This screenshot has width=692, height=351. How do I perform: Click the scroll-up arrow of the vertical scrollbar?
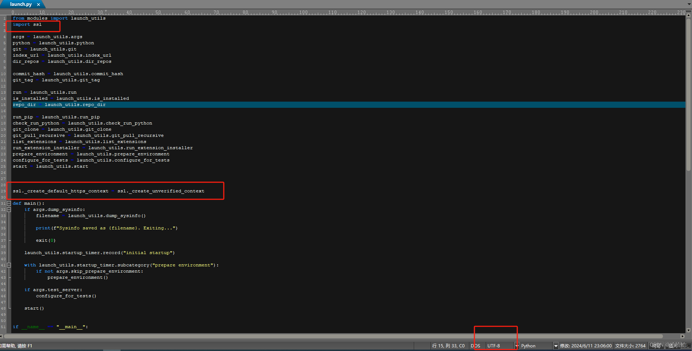coord(688,15)
